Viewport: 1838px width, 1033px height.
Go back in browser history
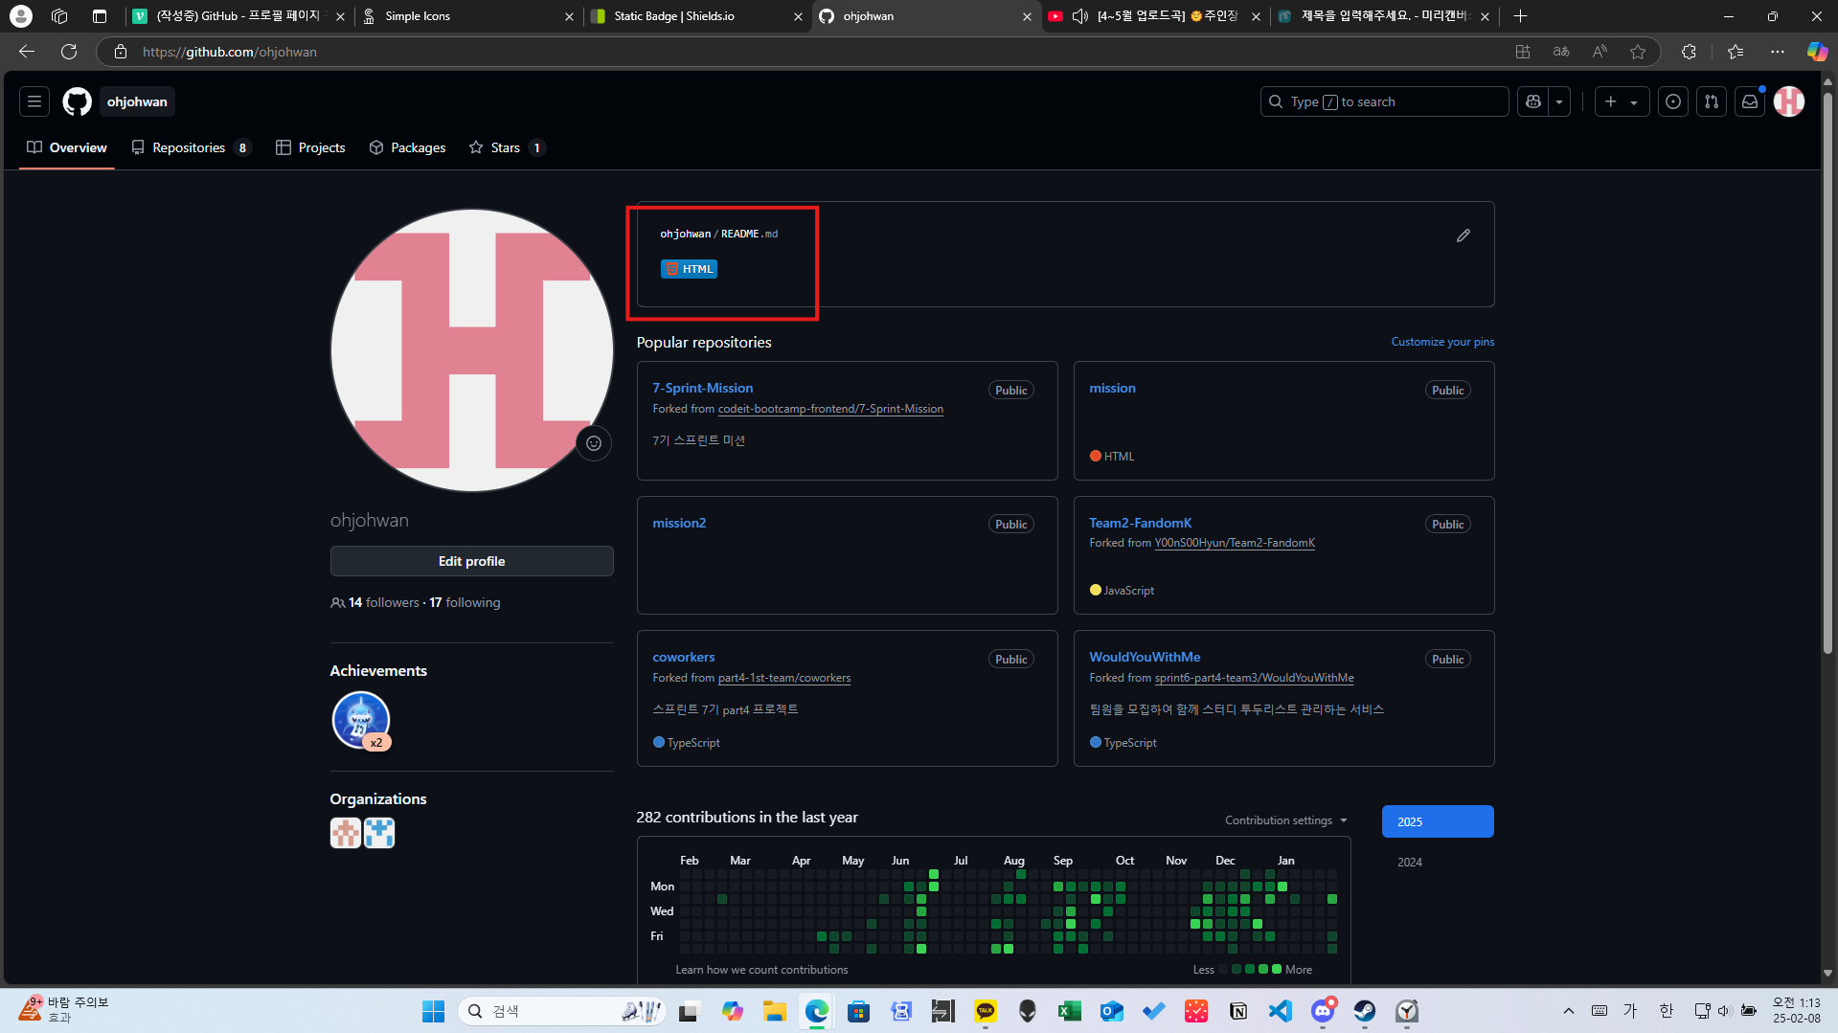tap(27, 52)
